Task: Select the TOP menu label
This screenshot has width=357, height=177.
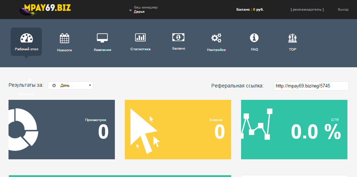Action: 292,49
